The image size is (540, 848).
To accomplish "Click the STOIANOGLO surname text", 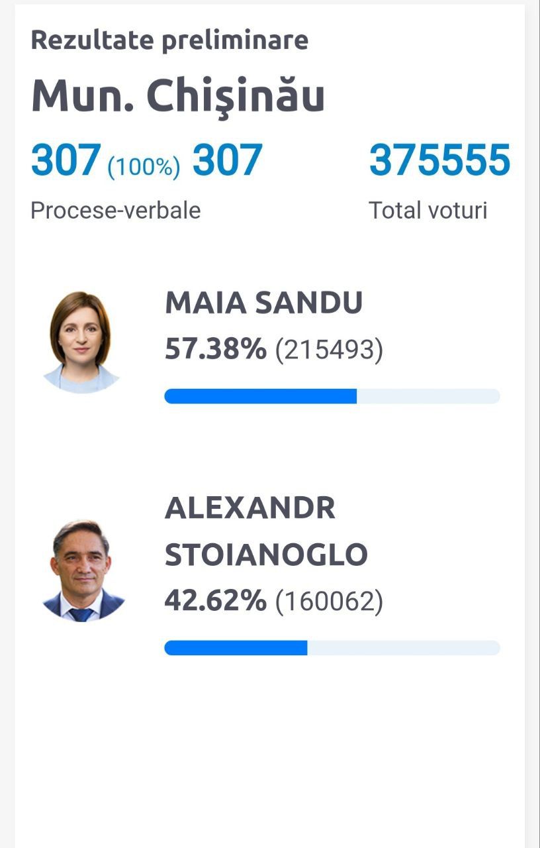I will coord(266,555).
